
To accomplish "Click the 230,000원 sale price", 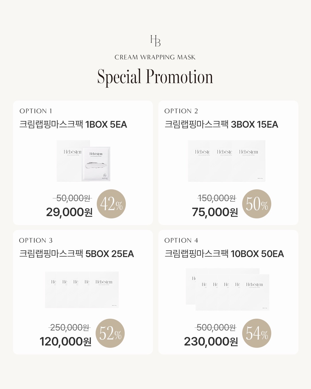I will pos(211,341).
